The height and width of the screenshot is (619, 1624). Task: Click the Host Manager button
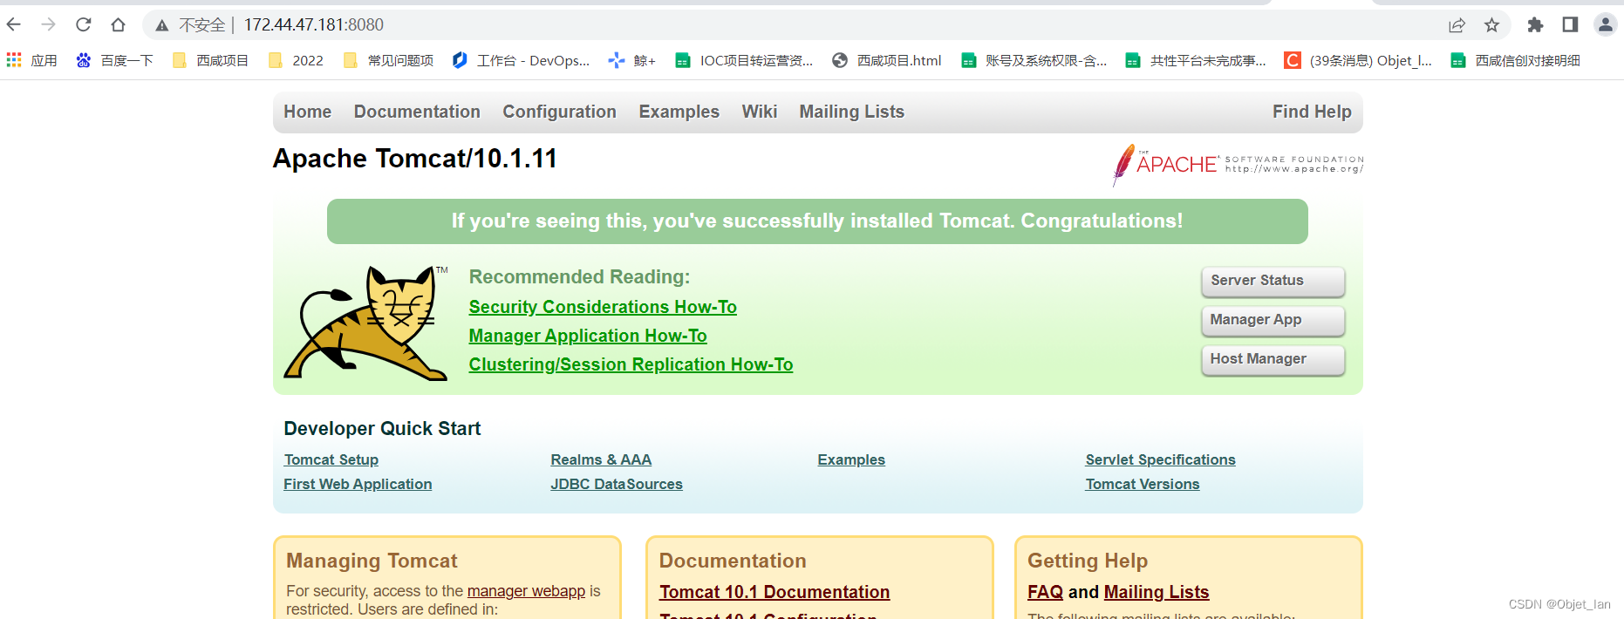coord(1273,359)
